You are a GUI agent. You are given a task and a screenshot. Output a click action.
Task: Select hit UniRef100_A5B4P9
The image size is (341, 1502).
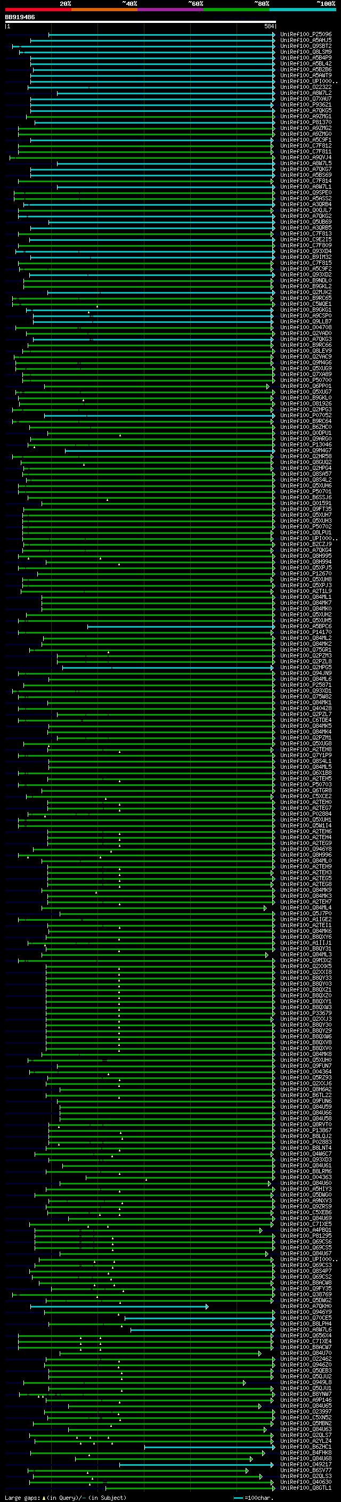pyautogui.click(x=305, y=58)
